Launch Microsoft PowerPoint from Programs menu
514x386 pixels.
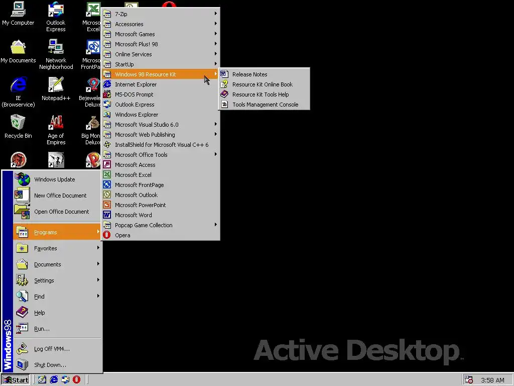point(160,205)
